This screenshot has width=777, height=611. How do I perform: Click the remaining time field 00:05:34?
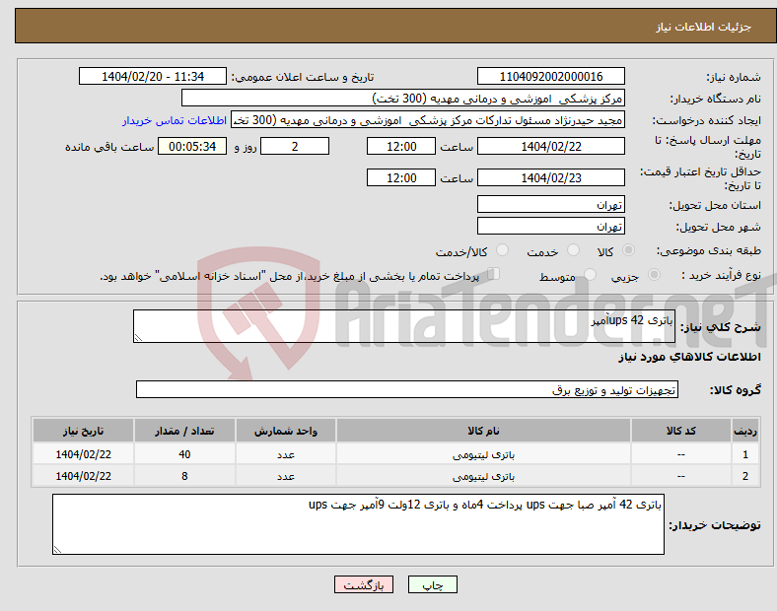pos(192,147)
